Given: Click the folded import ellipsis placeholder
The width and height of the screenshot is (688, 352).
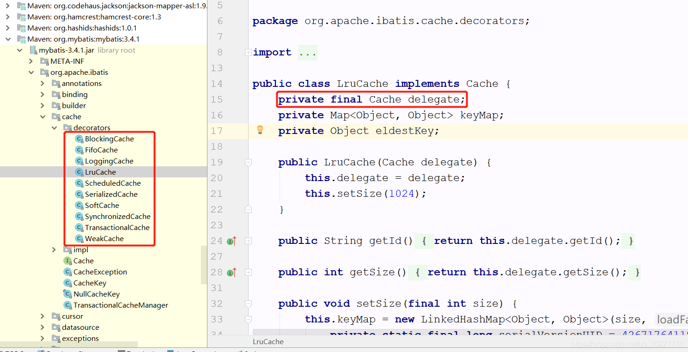Looking at the screenshot, I should pos(307,52).
